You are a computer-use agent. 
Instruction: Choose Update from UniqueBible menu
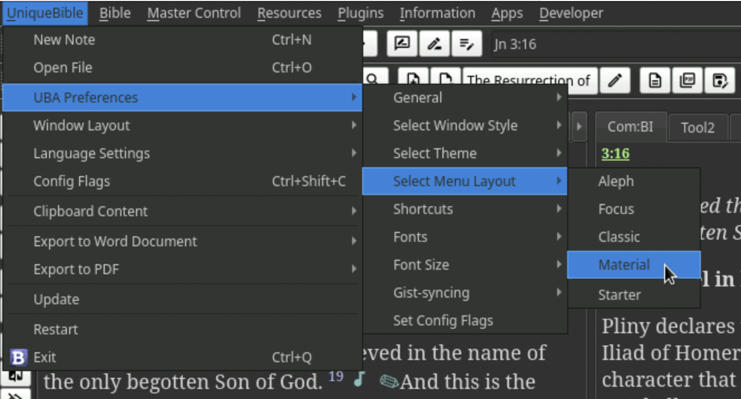[183, 300]
